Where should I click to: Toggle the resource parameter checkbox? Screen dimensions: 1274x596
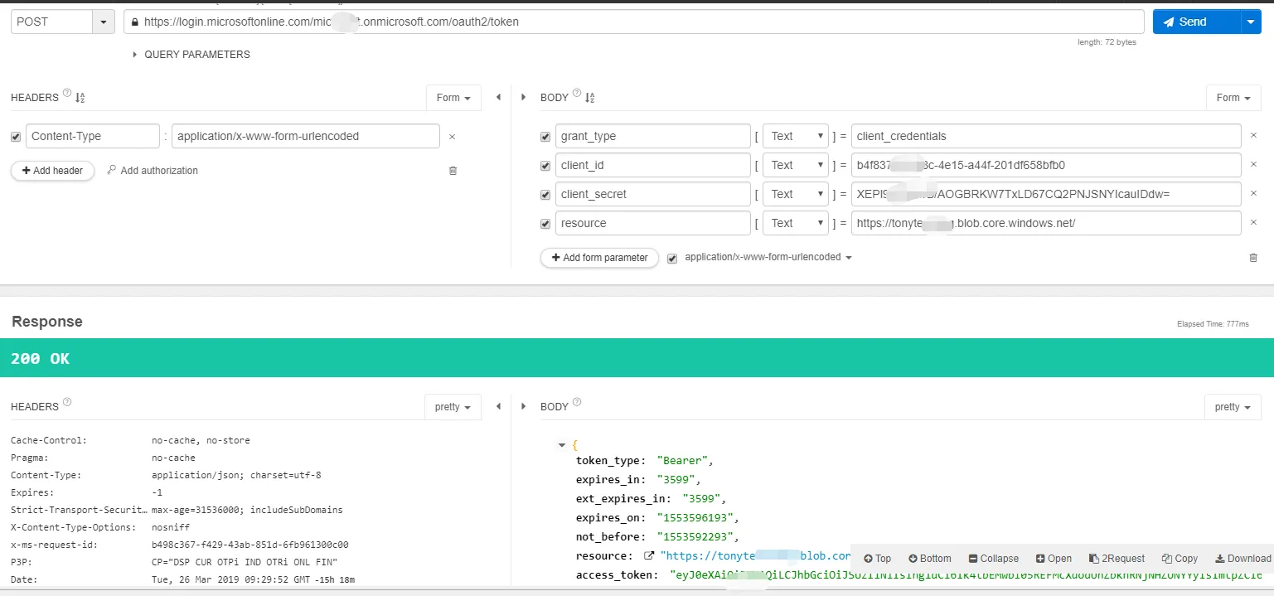545,224
